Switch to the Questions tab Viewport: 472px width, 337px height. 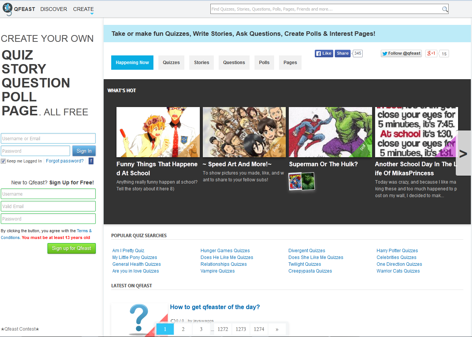click(x=234, y=63)
